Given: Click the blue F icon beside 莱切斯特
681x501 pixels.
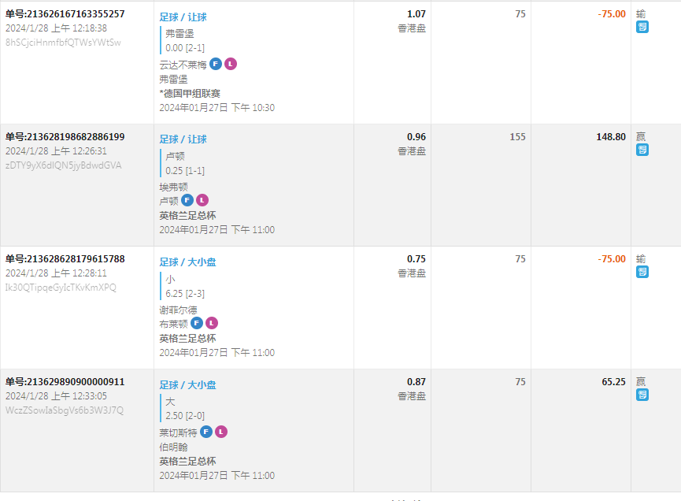Looking at the screenshot, I should [x=206, y=432].
